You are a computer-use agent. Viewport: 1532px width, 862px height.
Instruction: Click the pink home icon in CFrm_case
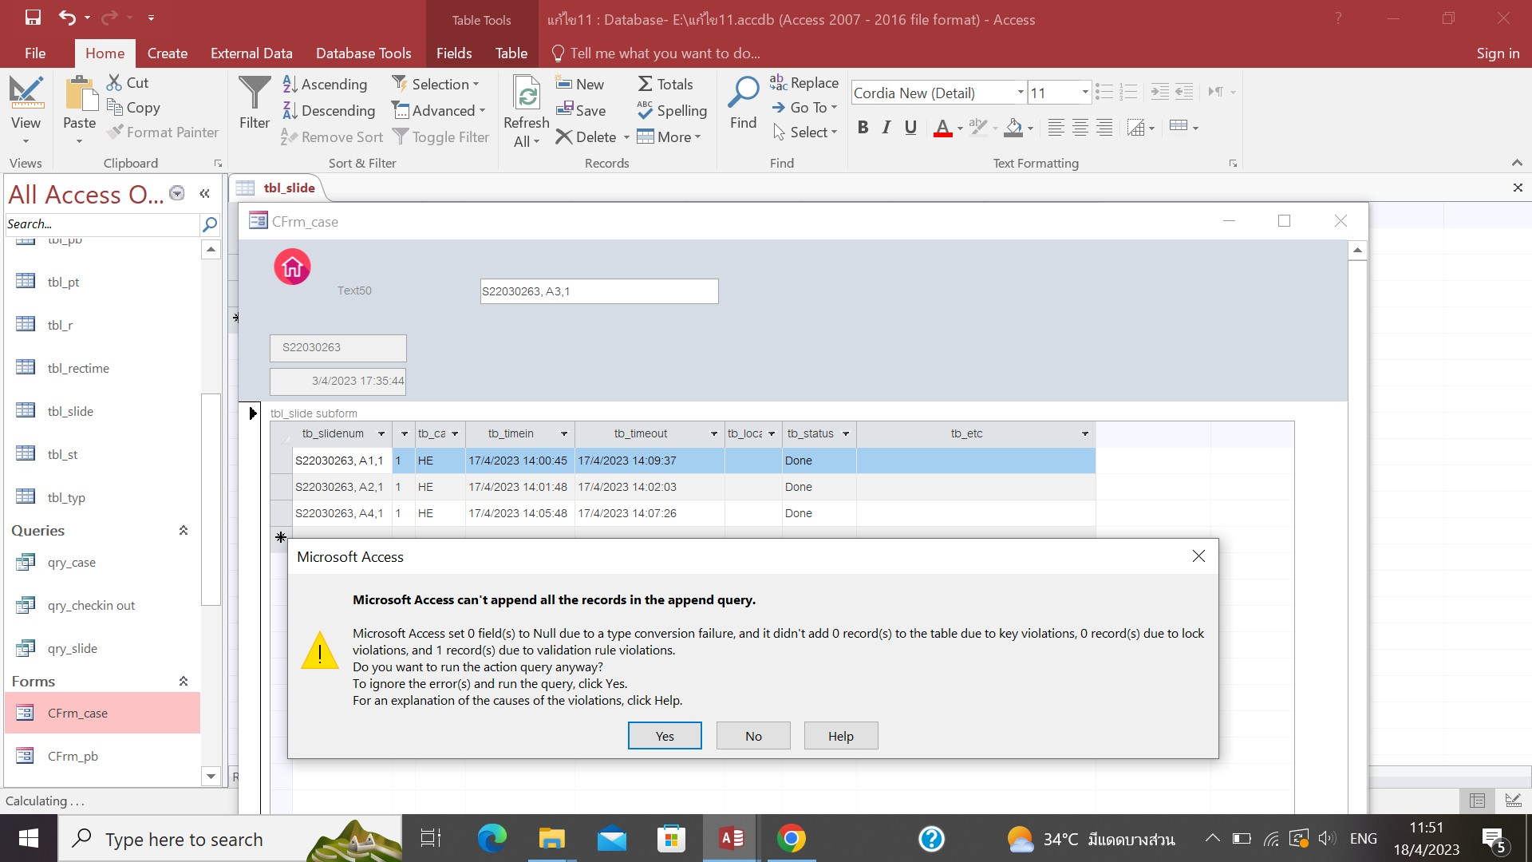click(x=292, y=267)
